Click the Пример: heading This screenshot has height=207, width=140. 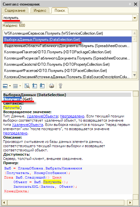pos(11,163)
